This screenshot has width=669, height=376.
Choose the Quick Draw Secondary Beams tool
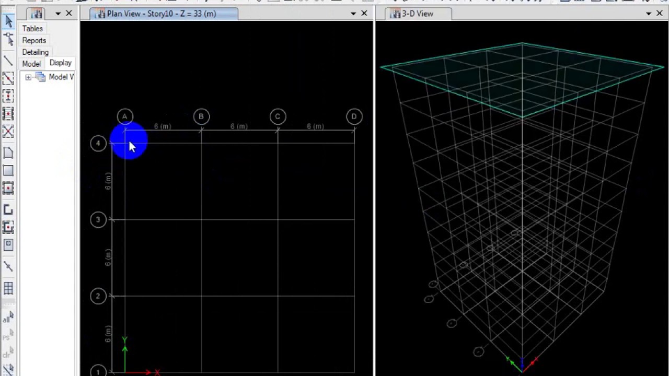(x=8, y=113)
